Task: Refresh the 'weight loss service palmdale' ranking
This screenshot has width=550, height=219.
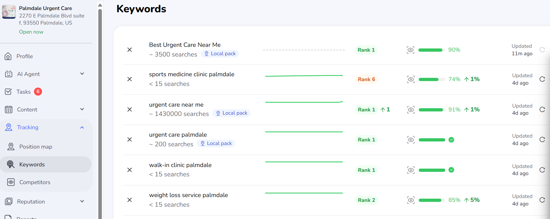Action: click(542, 200)
